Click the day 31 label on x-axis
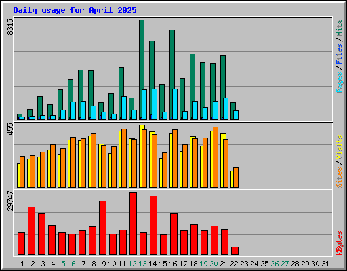 point(325,264)
